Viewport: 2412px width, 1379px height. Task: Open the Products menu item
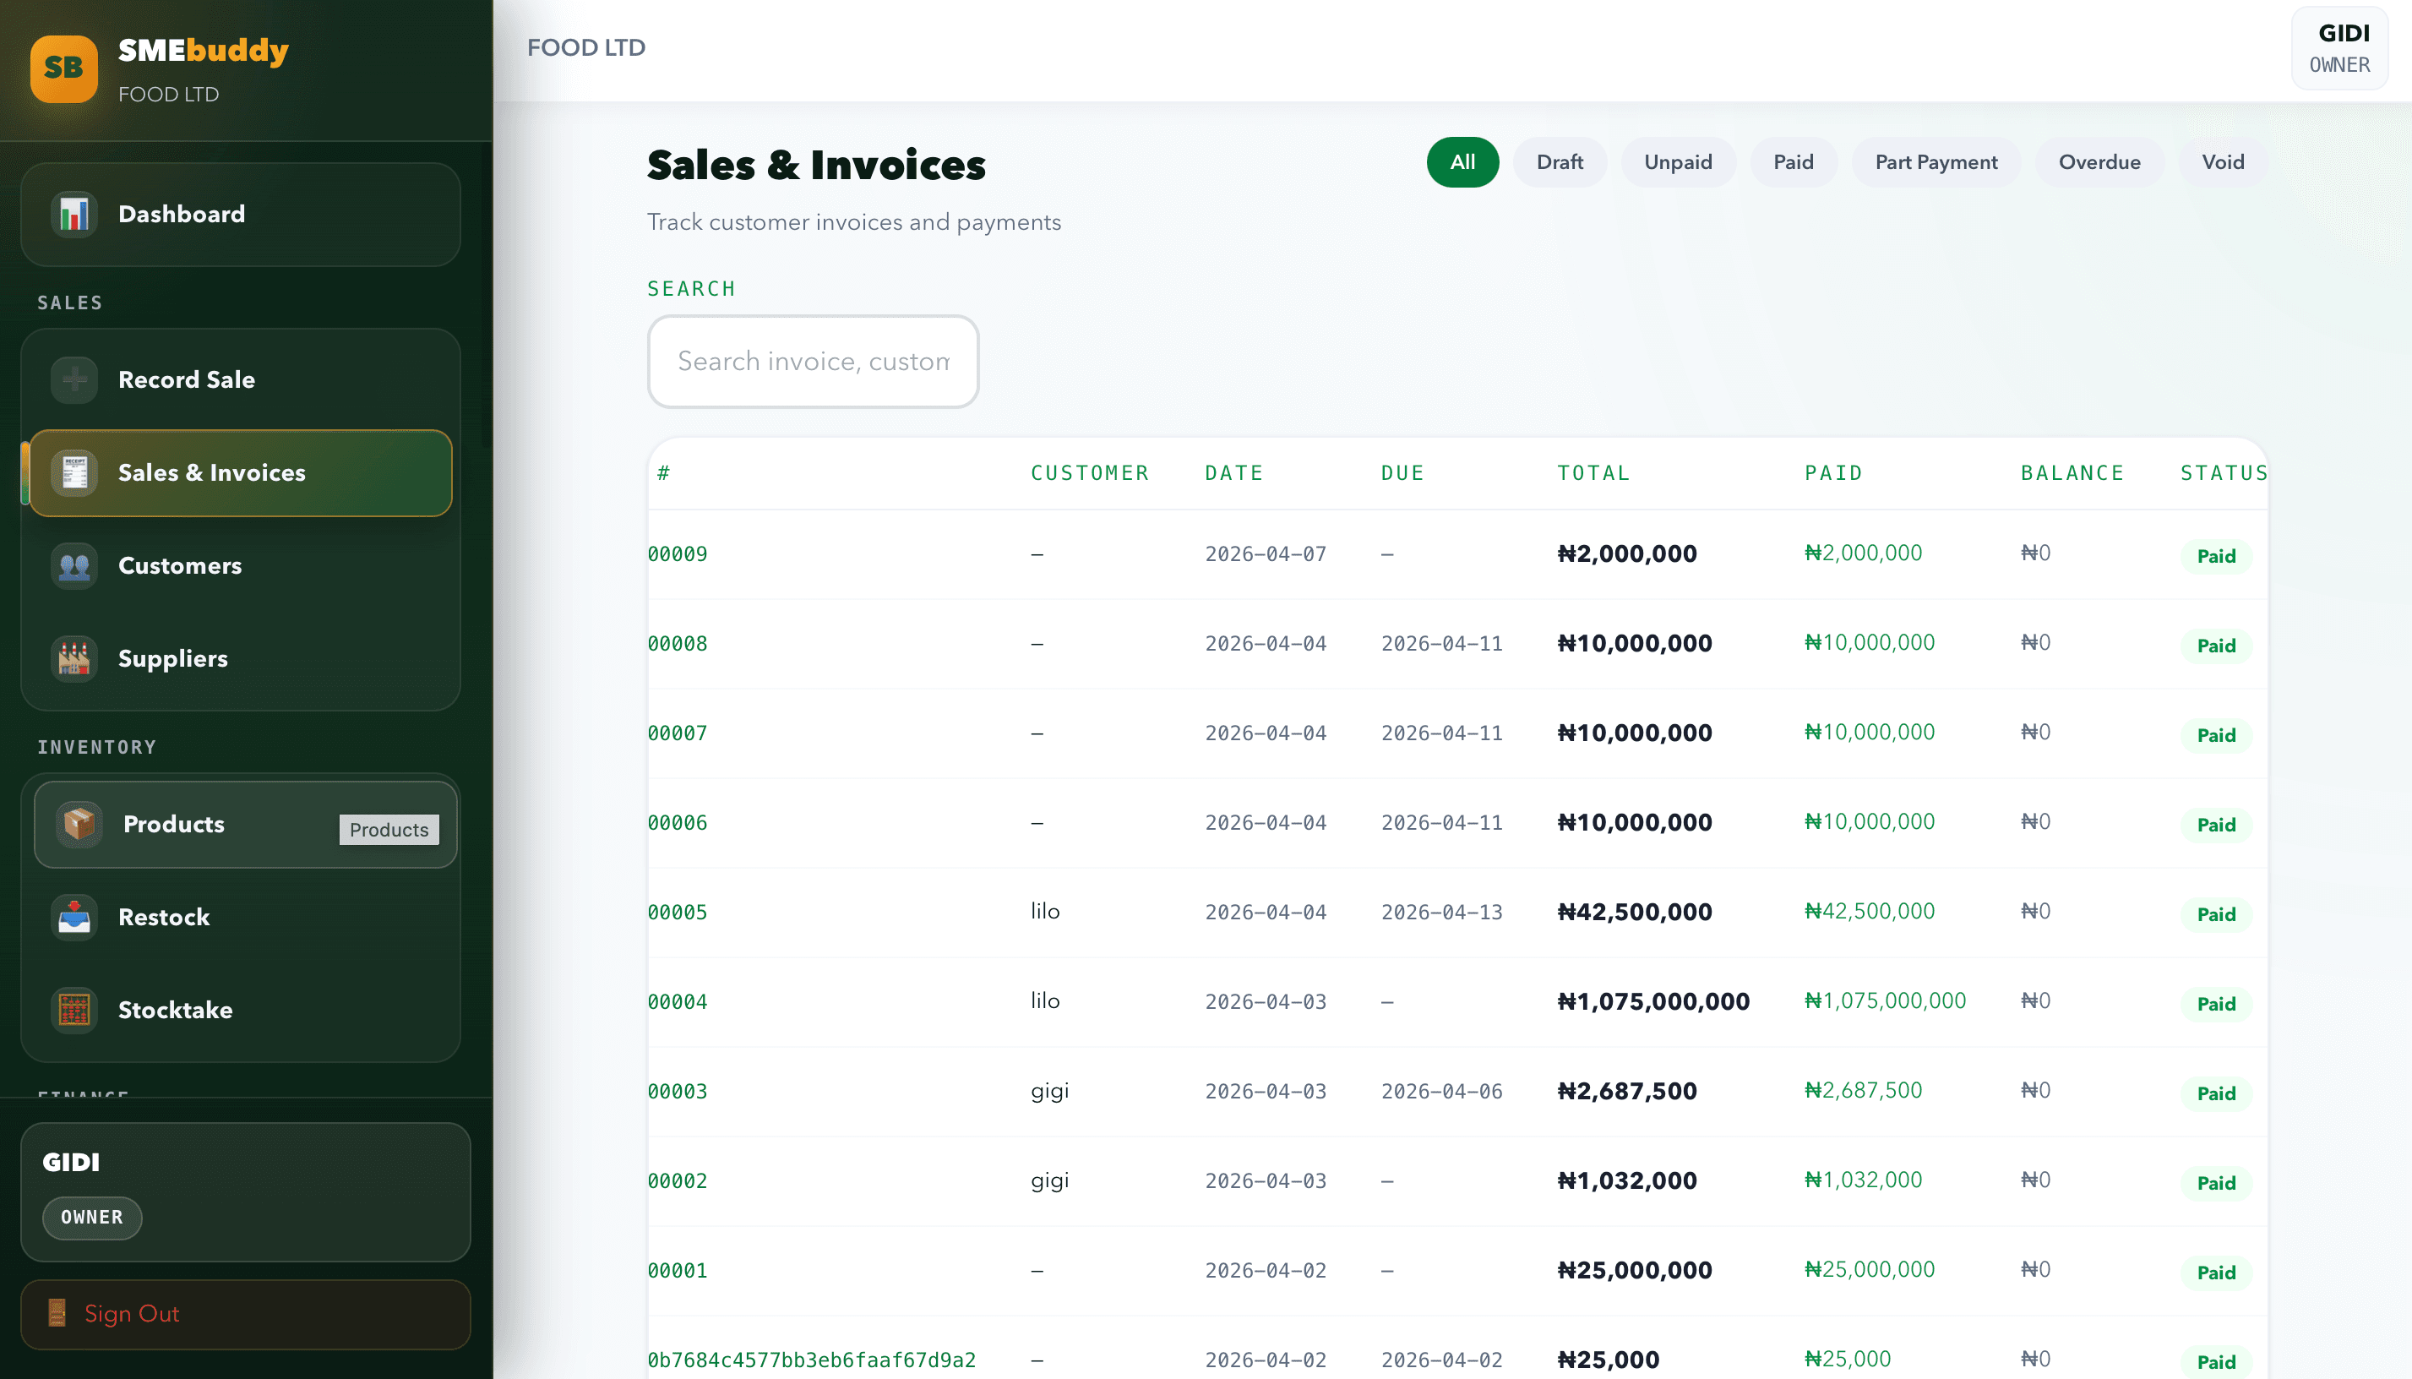[245, 824]
